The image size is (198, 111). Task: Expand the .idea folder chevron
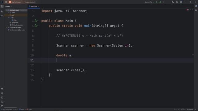(8, 13)
